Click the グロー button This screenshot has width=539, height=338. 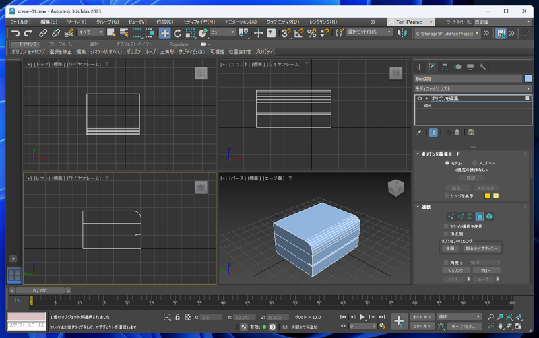(486, 270)
